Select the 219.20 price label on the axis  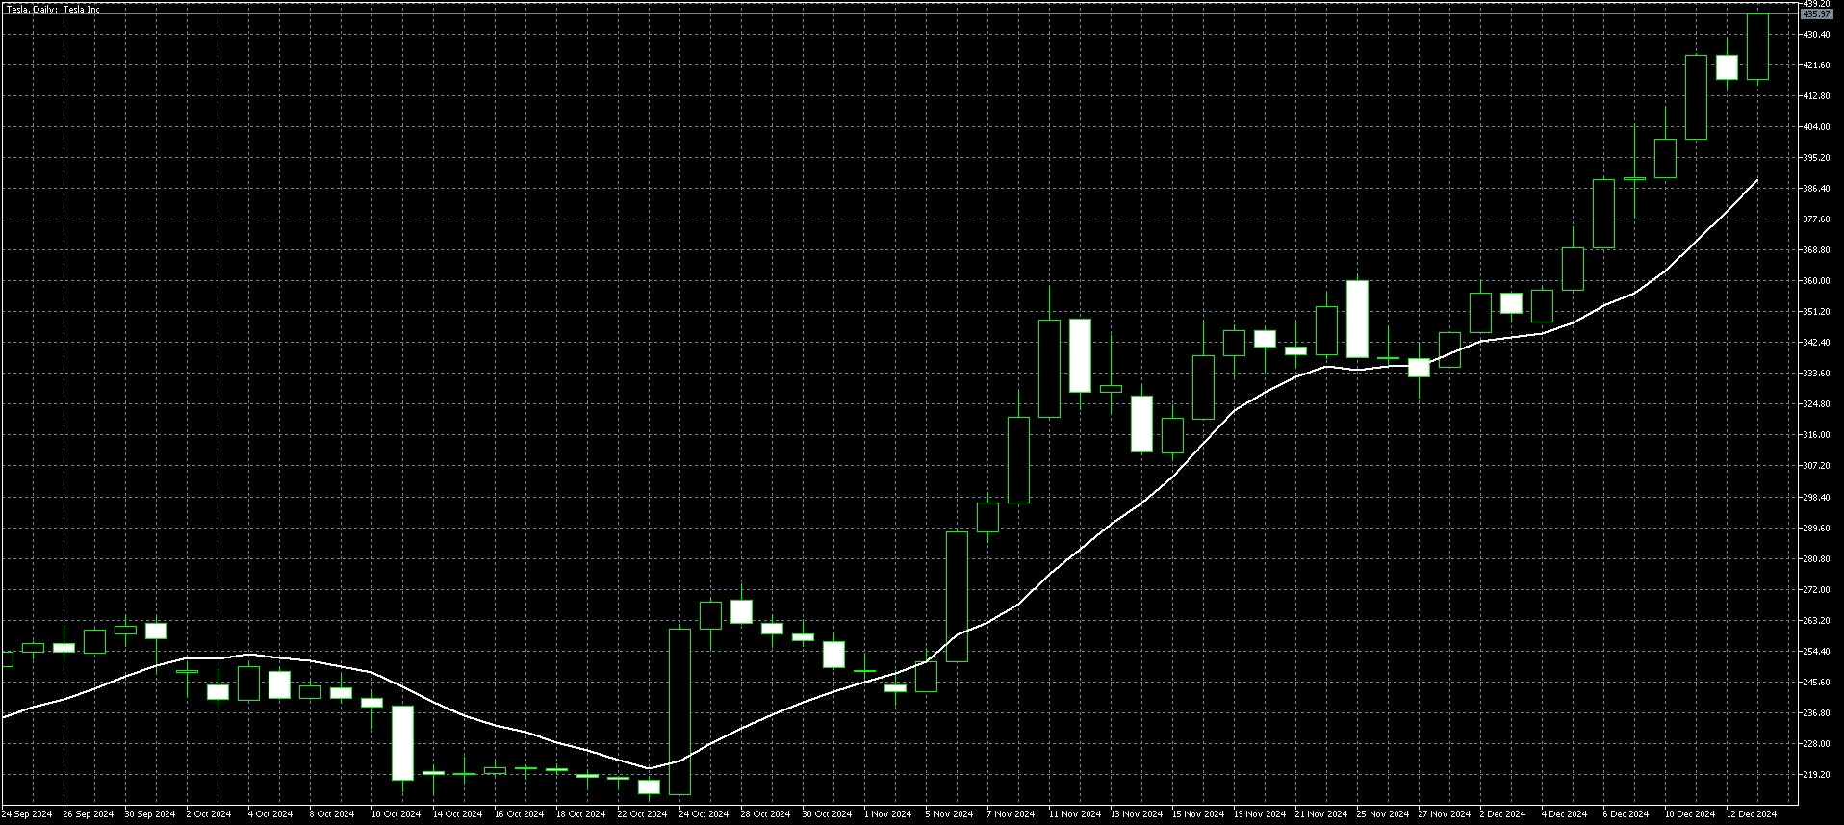click(1817, 775)
